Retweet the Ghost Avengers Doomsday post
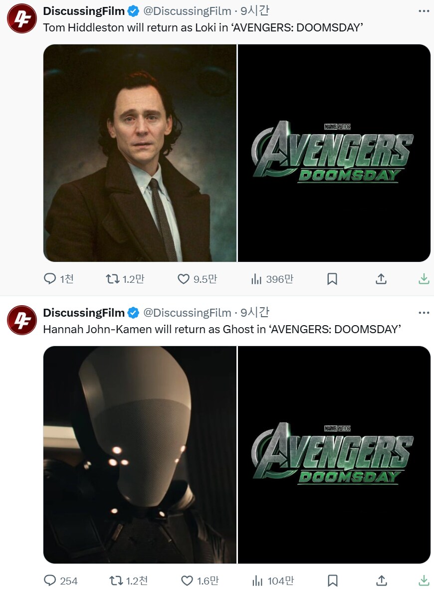434x589 pixels. [x=116, y=581]
